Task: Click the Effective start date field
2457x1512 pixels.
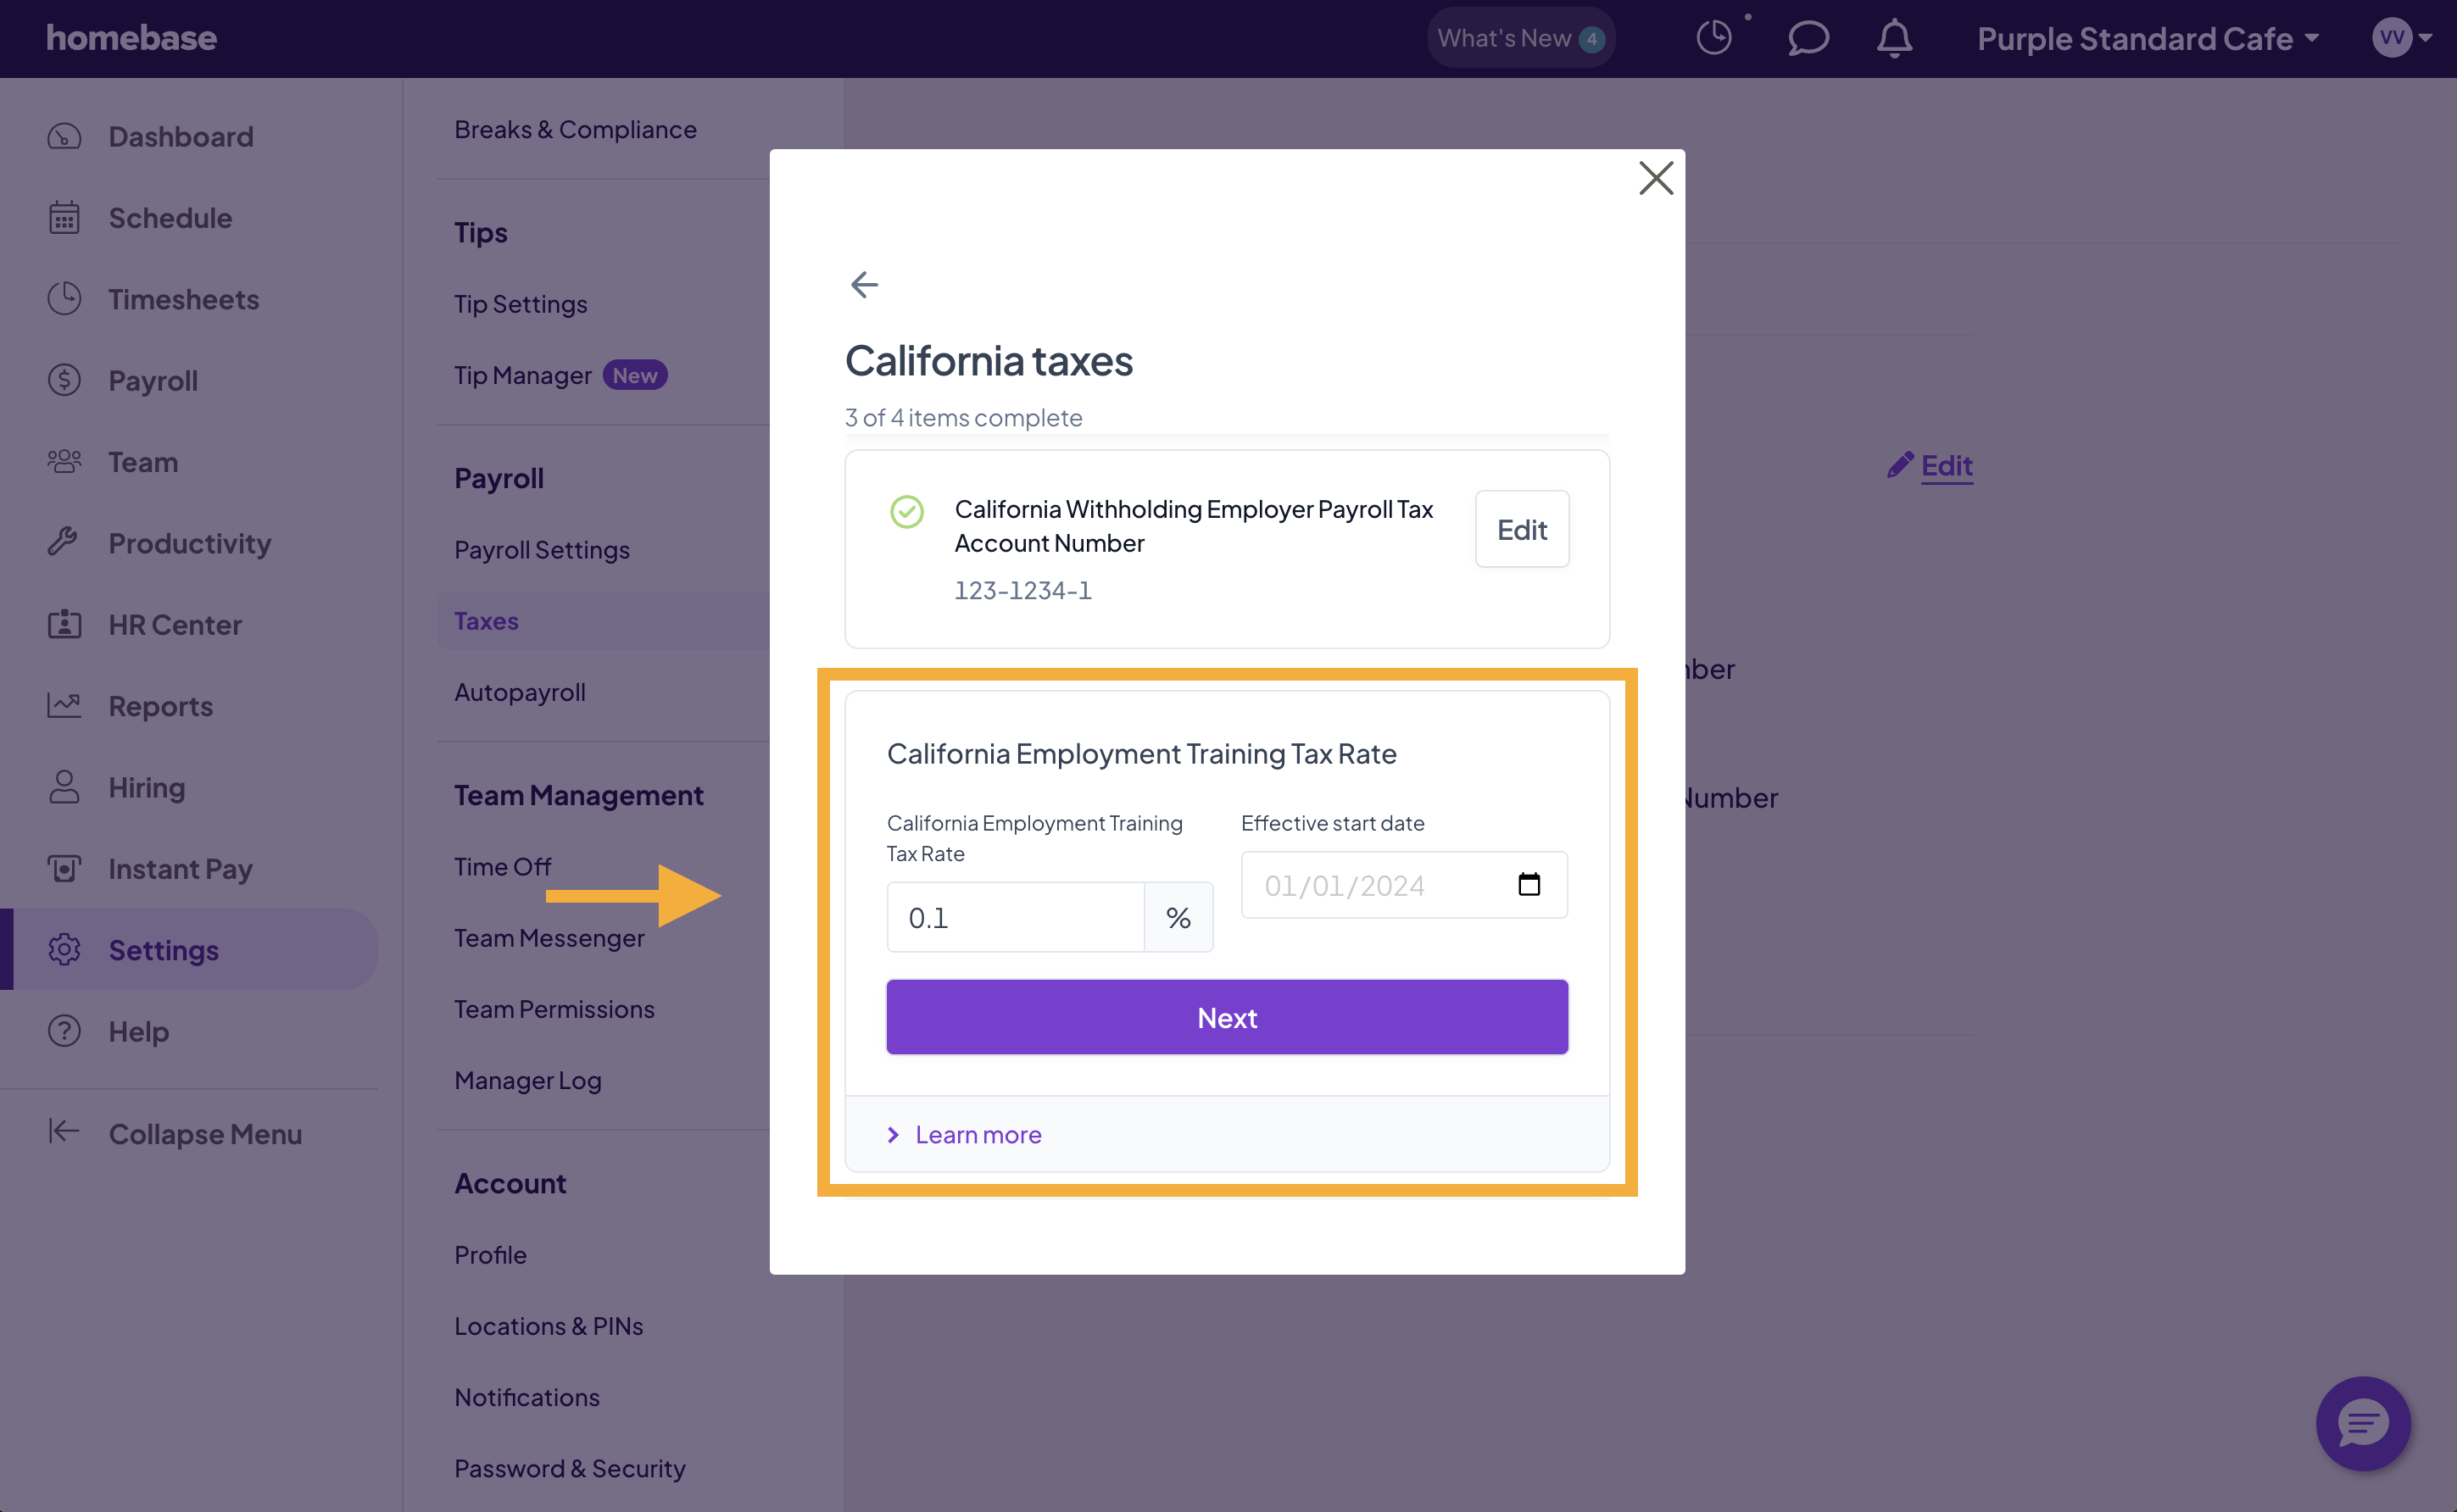Action: [x=1403, y=885]
